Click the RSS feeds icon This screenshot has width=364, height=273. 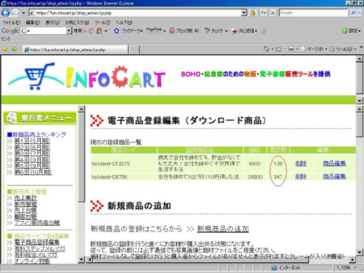click(279, 49)
